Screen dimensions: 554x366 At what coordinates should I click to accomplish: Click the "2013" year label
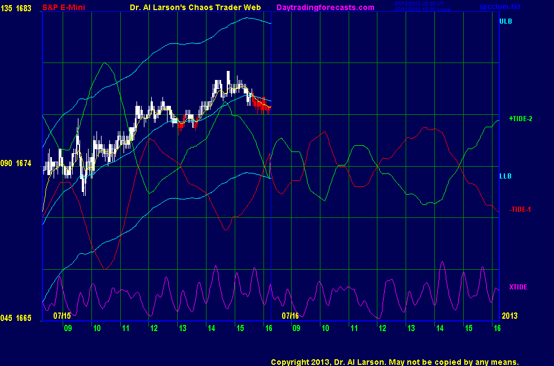(x=510, y=315)
